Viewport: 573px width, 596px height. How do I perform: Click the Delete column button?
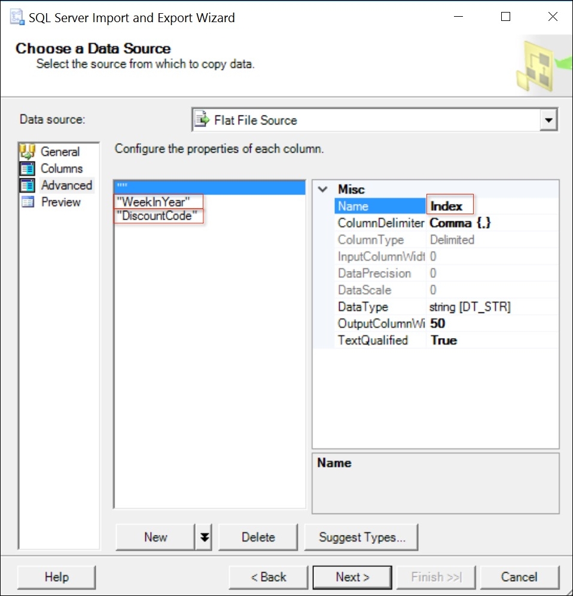point(258,537)
